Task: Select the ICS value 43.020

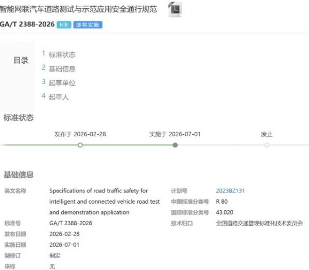Action: [225, 212]
